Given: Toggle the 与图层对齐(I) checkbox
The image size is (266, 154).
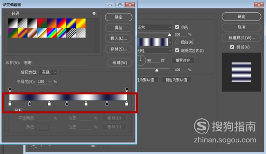Looking at the screenshot, I should (x=177, y=50).
